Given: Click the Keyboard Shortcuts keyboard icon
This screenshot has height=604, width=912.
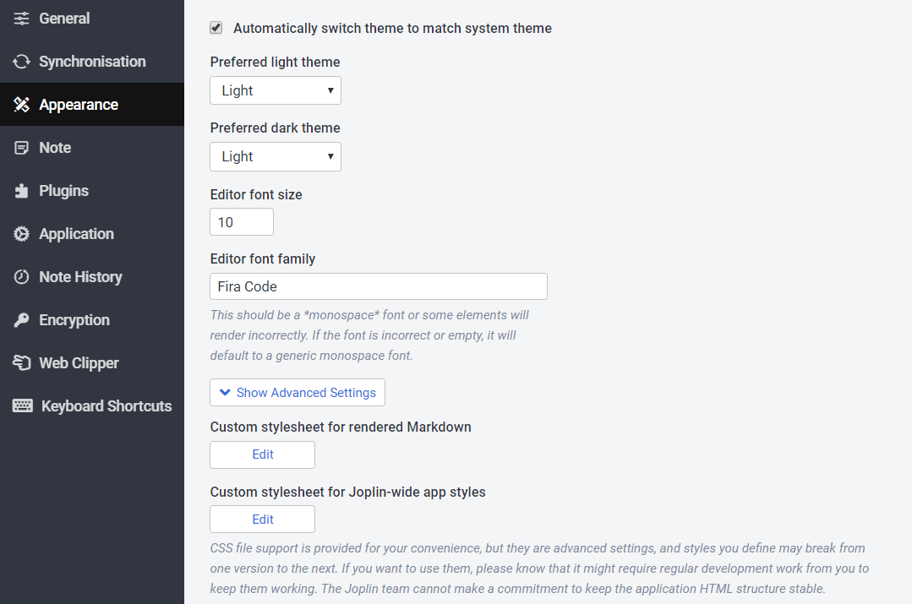Looking at the screenshot, I should tap(23, 406).
